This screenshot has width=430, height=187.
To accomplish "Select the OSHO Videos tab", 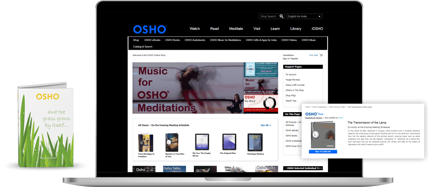I will point(289,40).
